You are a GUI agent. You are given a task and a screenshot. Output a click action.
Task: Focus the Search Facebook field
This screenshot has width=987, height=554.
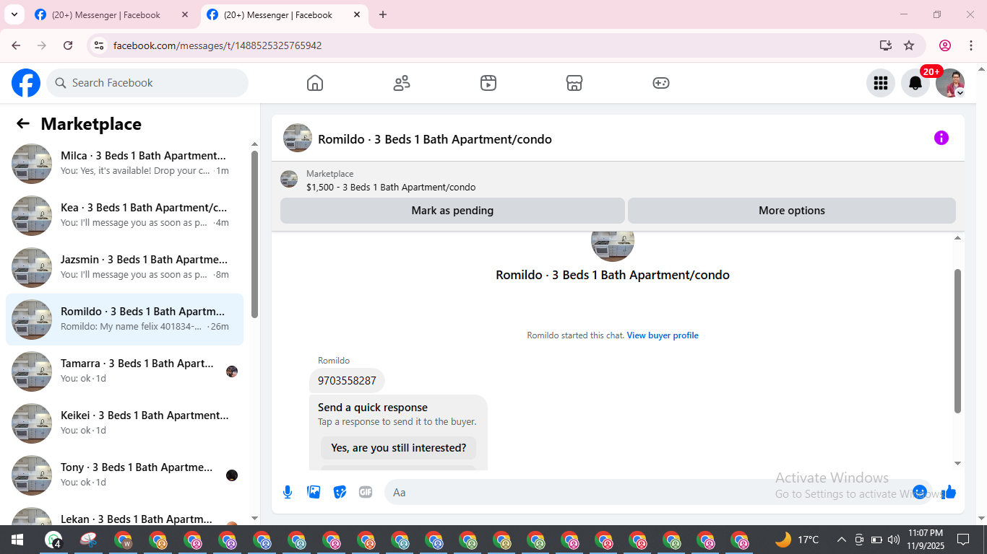coord(147,83)
